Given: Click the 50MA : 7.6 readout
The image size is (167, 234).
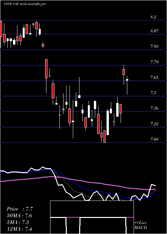Looking at the screenshot, I should tap(19, 216).
